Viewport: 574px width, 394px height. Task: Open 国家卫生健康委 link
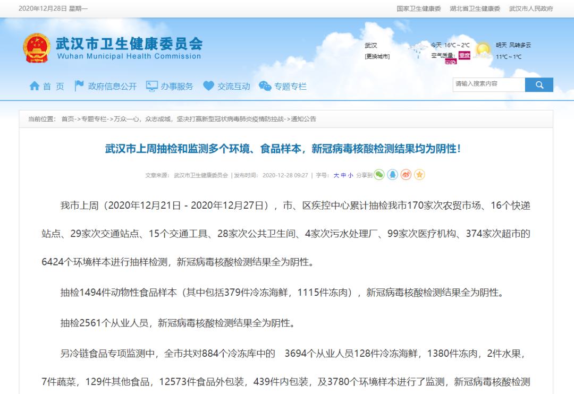click(419, 8)
